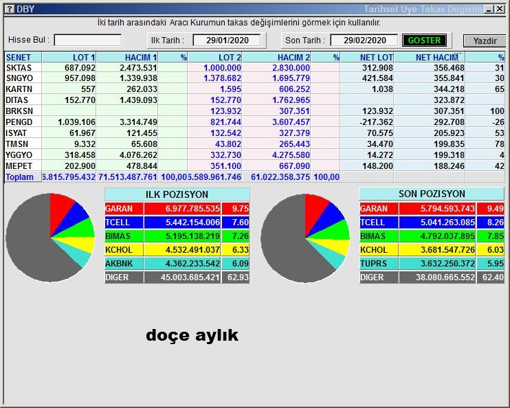The image size is (510, 408).
Task: Click blue TCELL in SON POZISYON legend
Action: tap(379, 223)
